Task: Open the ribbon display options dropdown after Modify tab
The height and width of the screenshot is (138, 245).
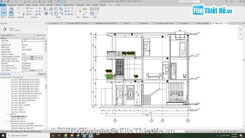Action: [x=118, y=5]
